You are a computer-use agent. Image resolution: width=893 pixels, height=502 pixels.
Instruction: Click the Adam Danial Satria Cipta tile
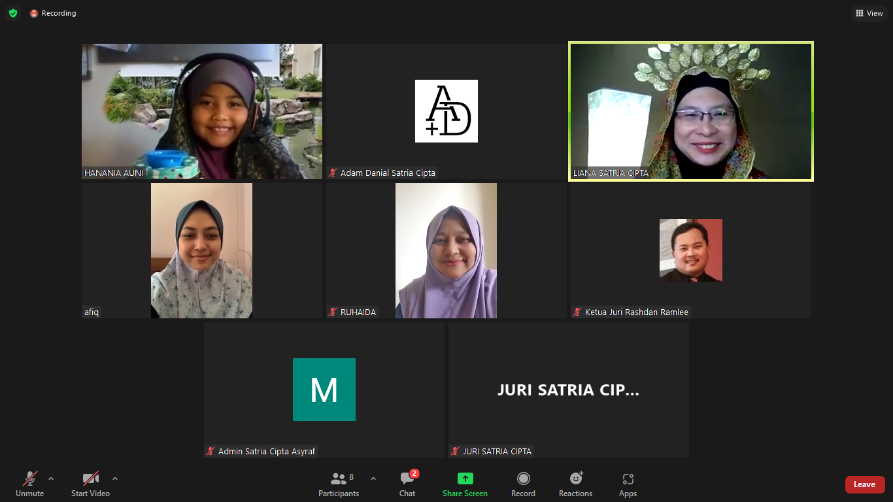click(446, 111)
